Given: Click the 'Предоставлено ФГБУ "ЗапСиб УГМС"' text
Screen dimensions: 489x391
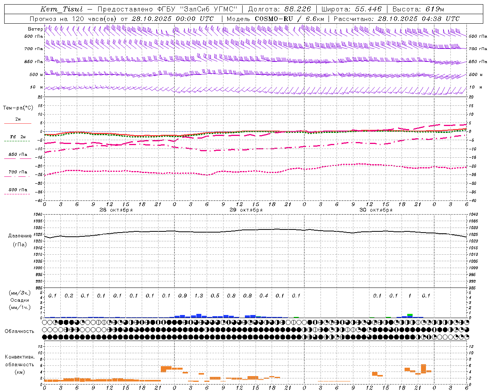Looking at the screenshot, I should pyautogui.click(x=167, y=9).
